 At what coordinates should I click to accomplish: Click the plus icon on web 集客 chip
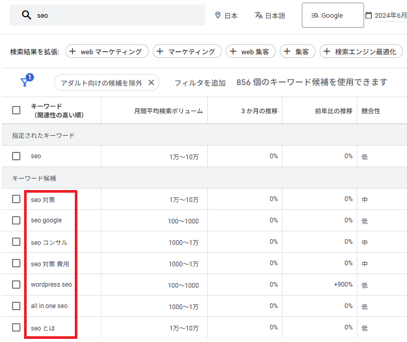[233, 51]
